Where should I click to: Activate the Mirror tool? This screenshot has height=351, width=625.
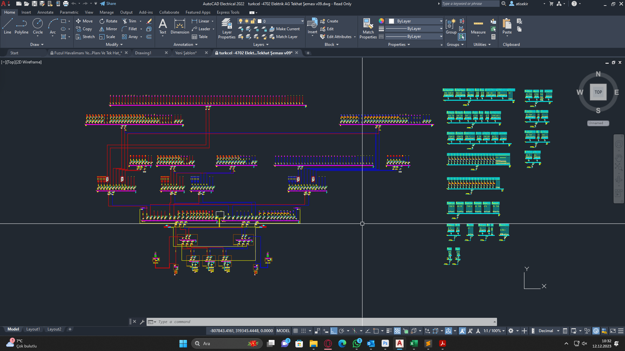pos(108,29)
